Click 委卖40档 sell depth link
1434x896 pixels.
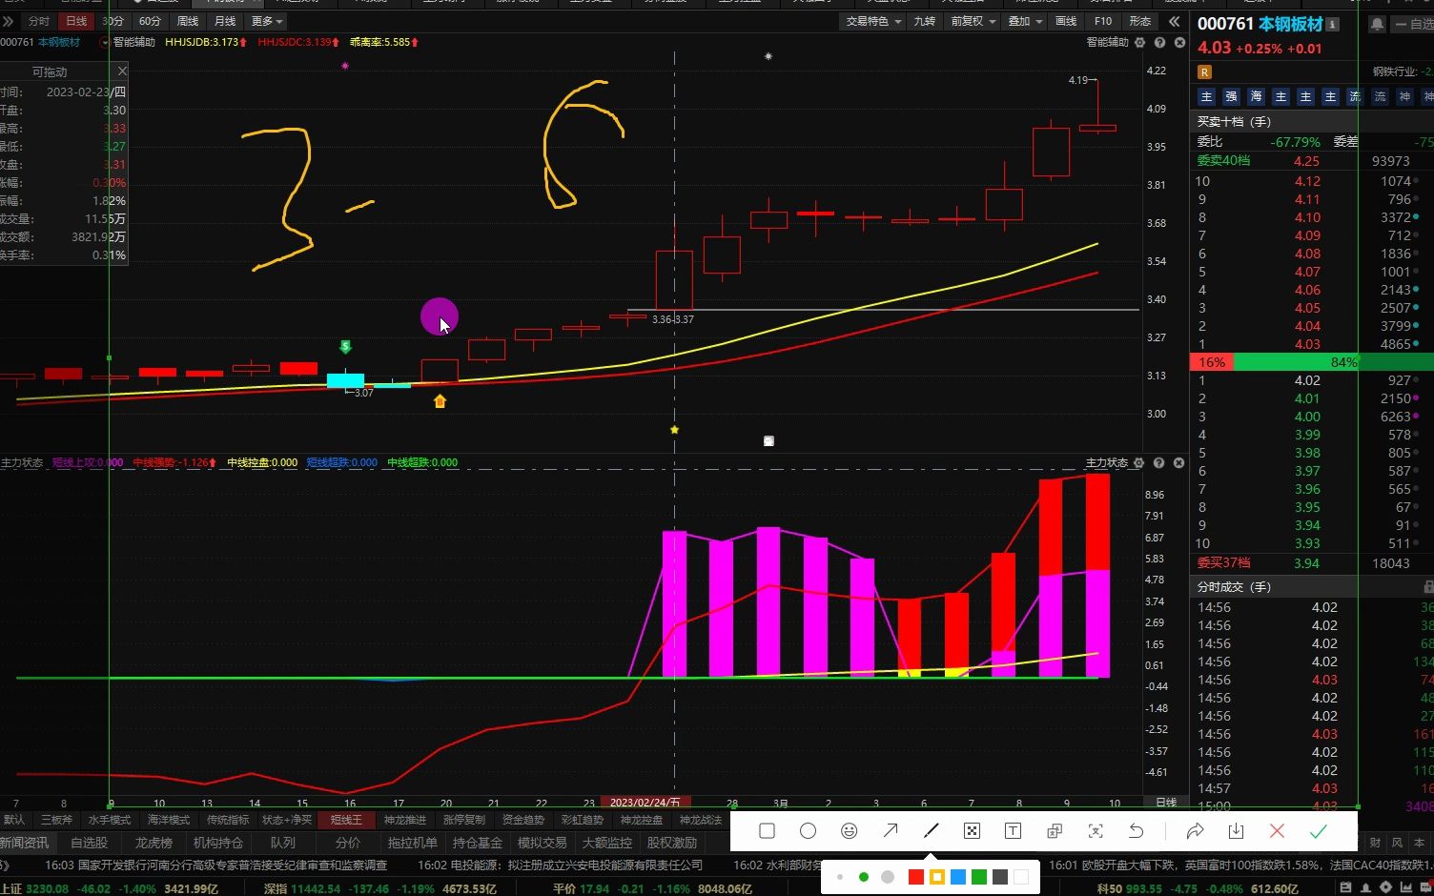(x=1223, y=160)
